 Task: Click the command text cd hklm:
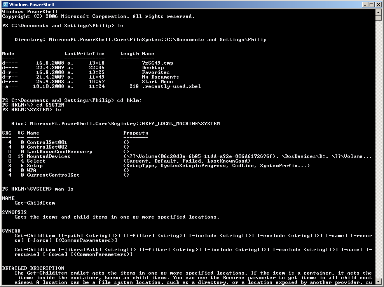coord(129,100)
